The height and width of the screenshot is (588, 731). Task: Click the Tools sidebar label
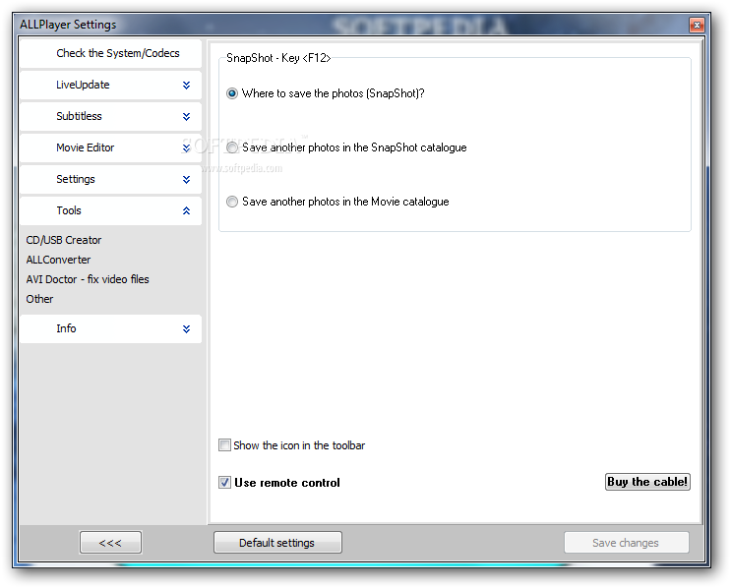pyautogui.click(x=69, y=210)
